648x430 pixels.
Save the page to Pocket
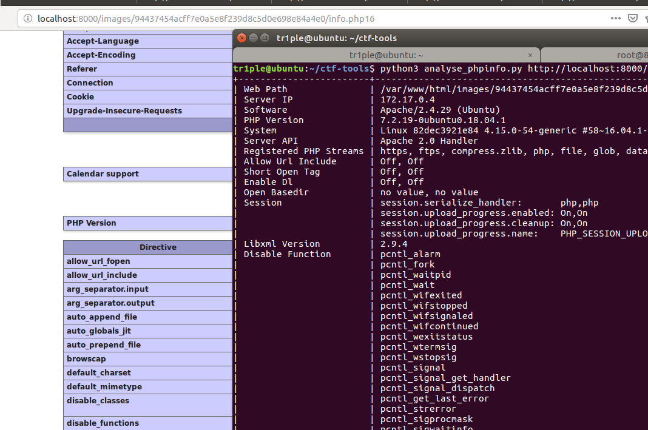632,18
